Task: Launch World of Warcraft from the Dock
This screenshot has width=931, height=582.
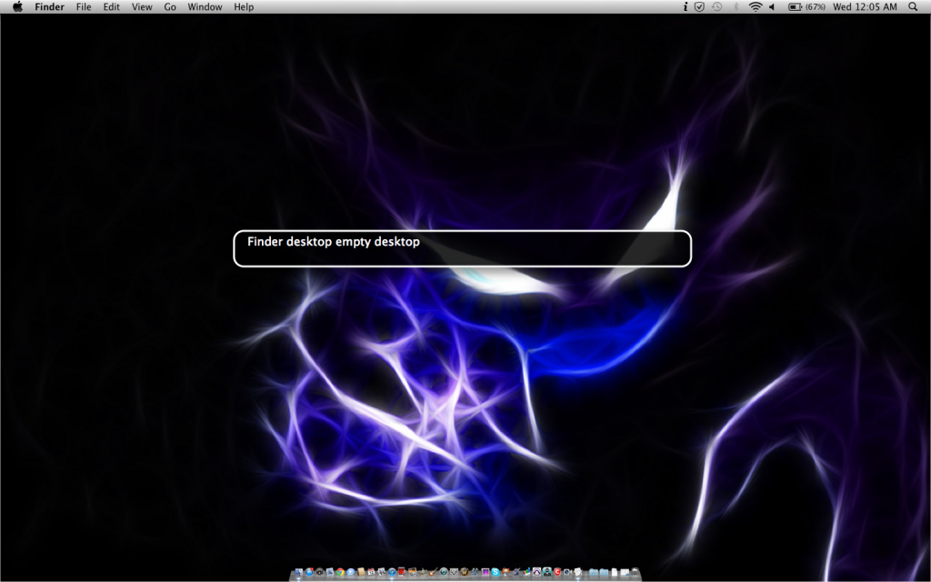Action: click(x=465, y=573)
